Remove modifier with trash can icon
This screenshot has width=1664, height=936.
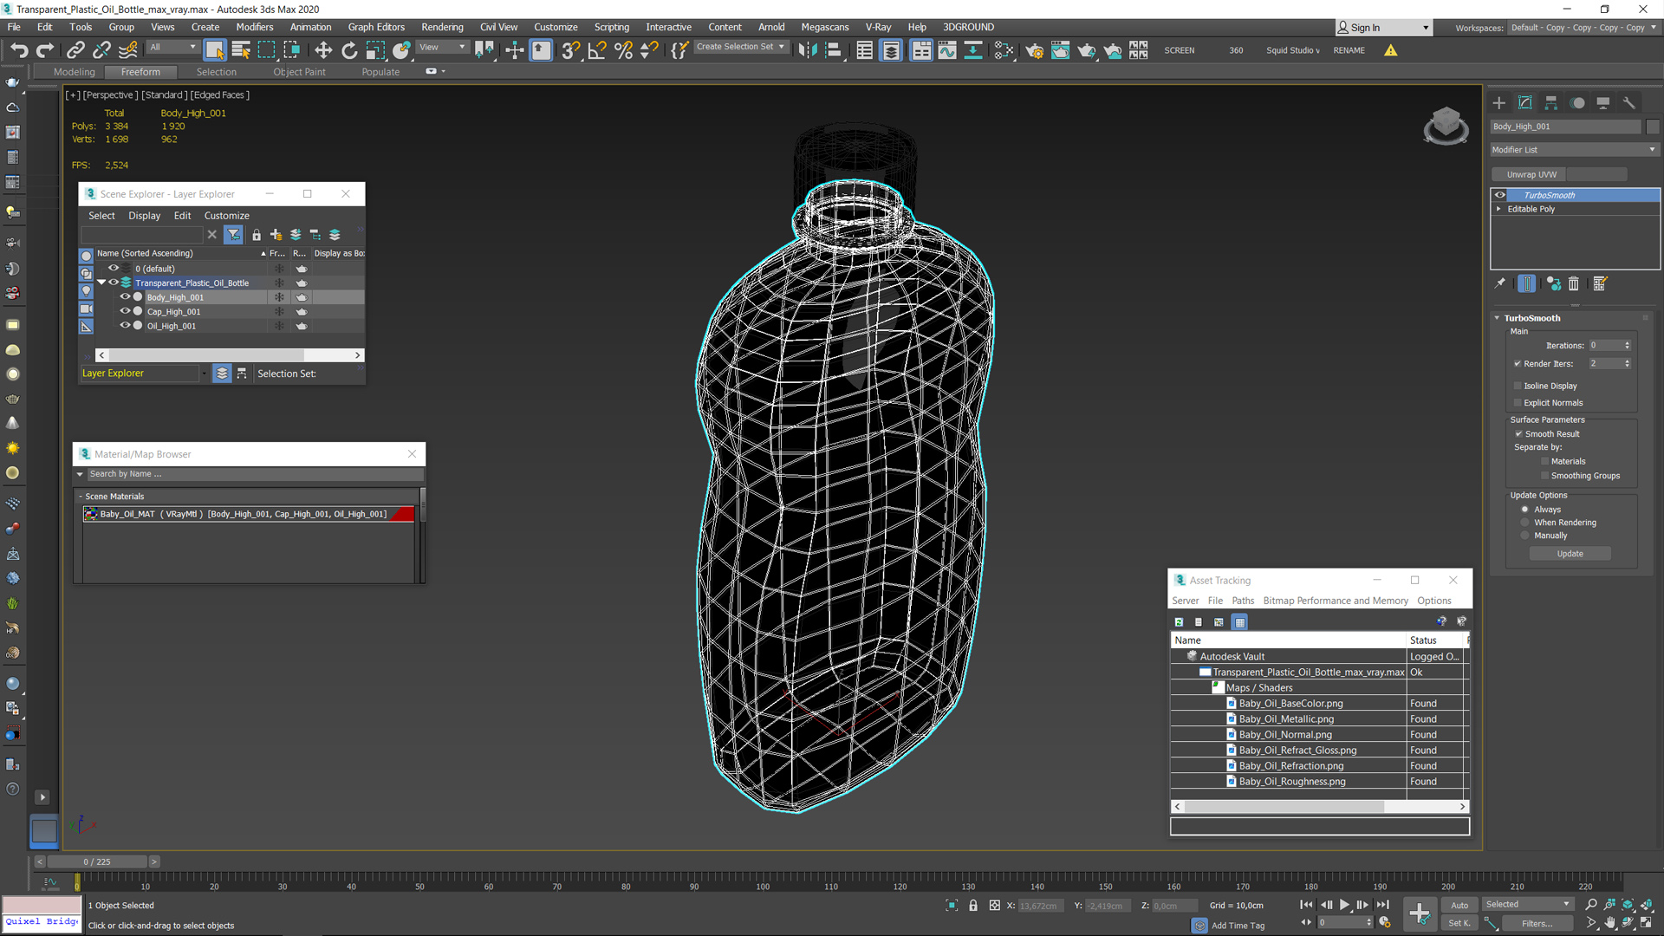1574,283
